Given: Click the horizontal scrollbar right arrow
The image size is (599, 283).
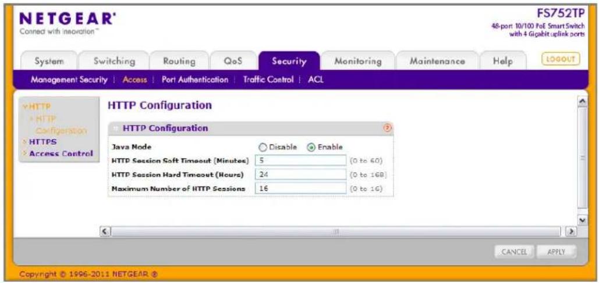Looking at the screenshot, I should [x=572, y=231].
